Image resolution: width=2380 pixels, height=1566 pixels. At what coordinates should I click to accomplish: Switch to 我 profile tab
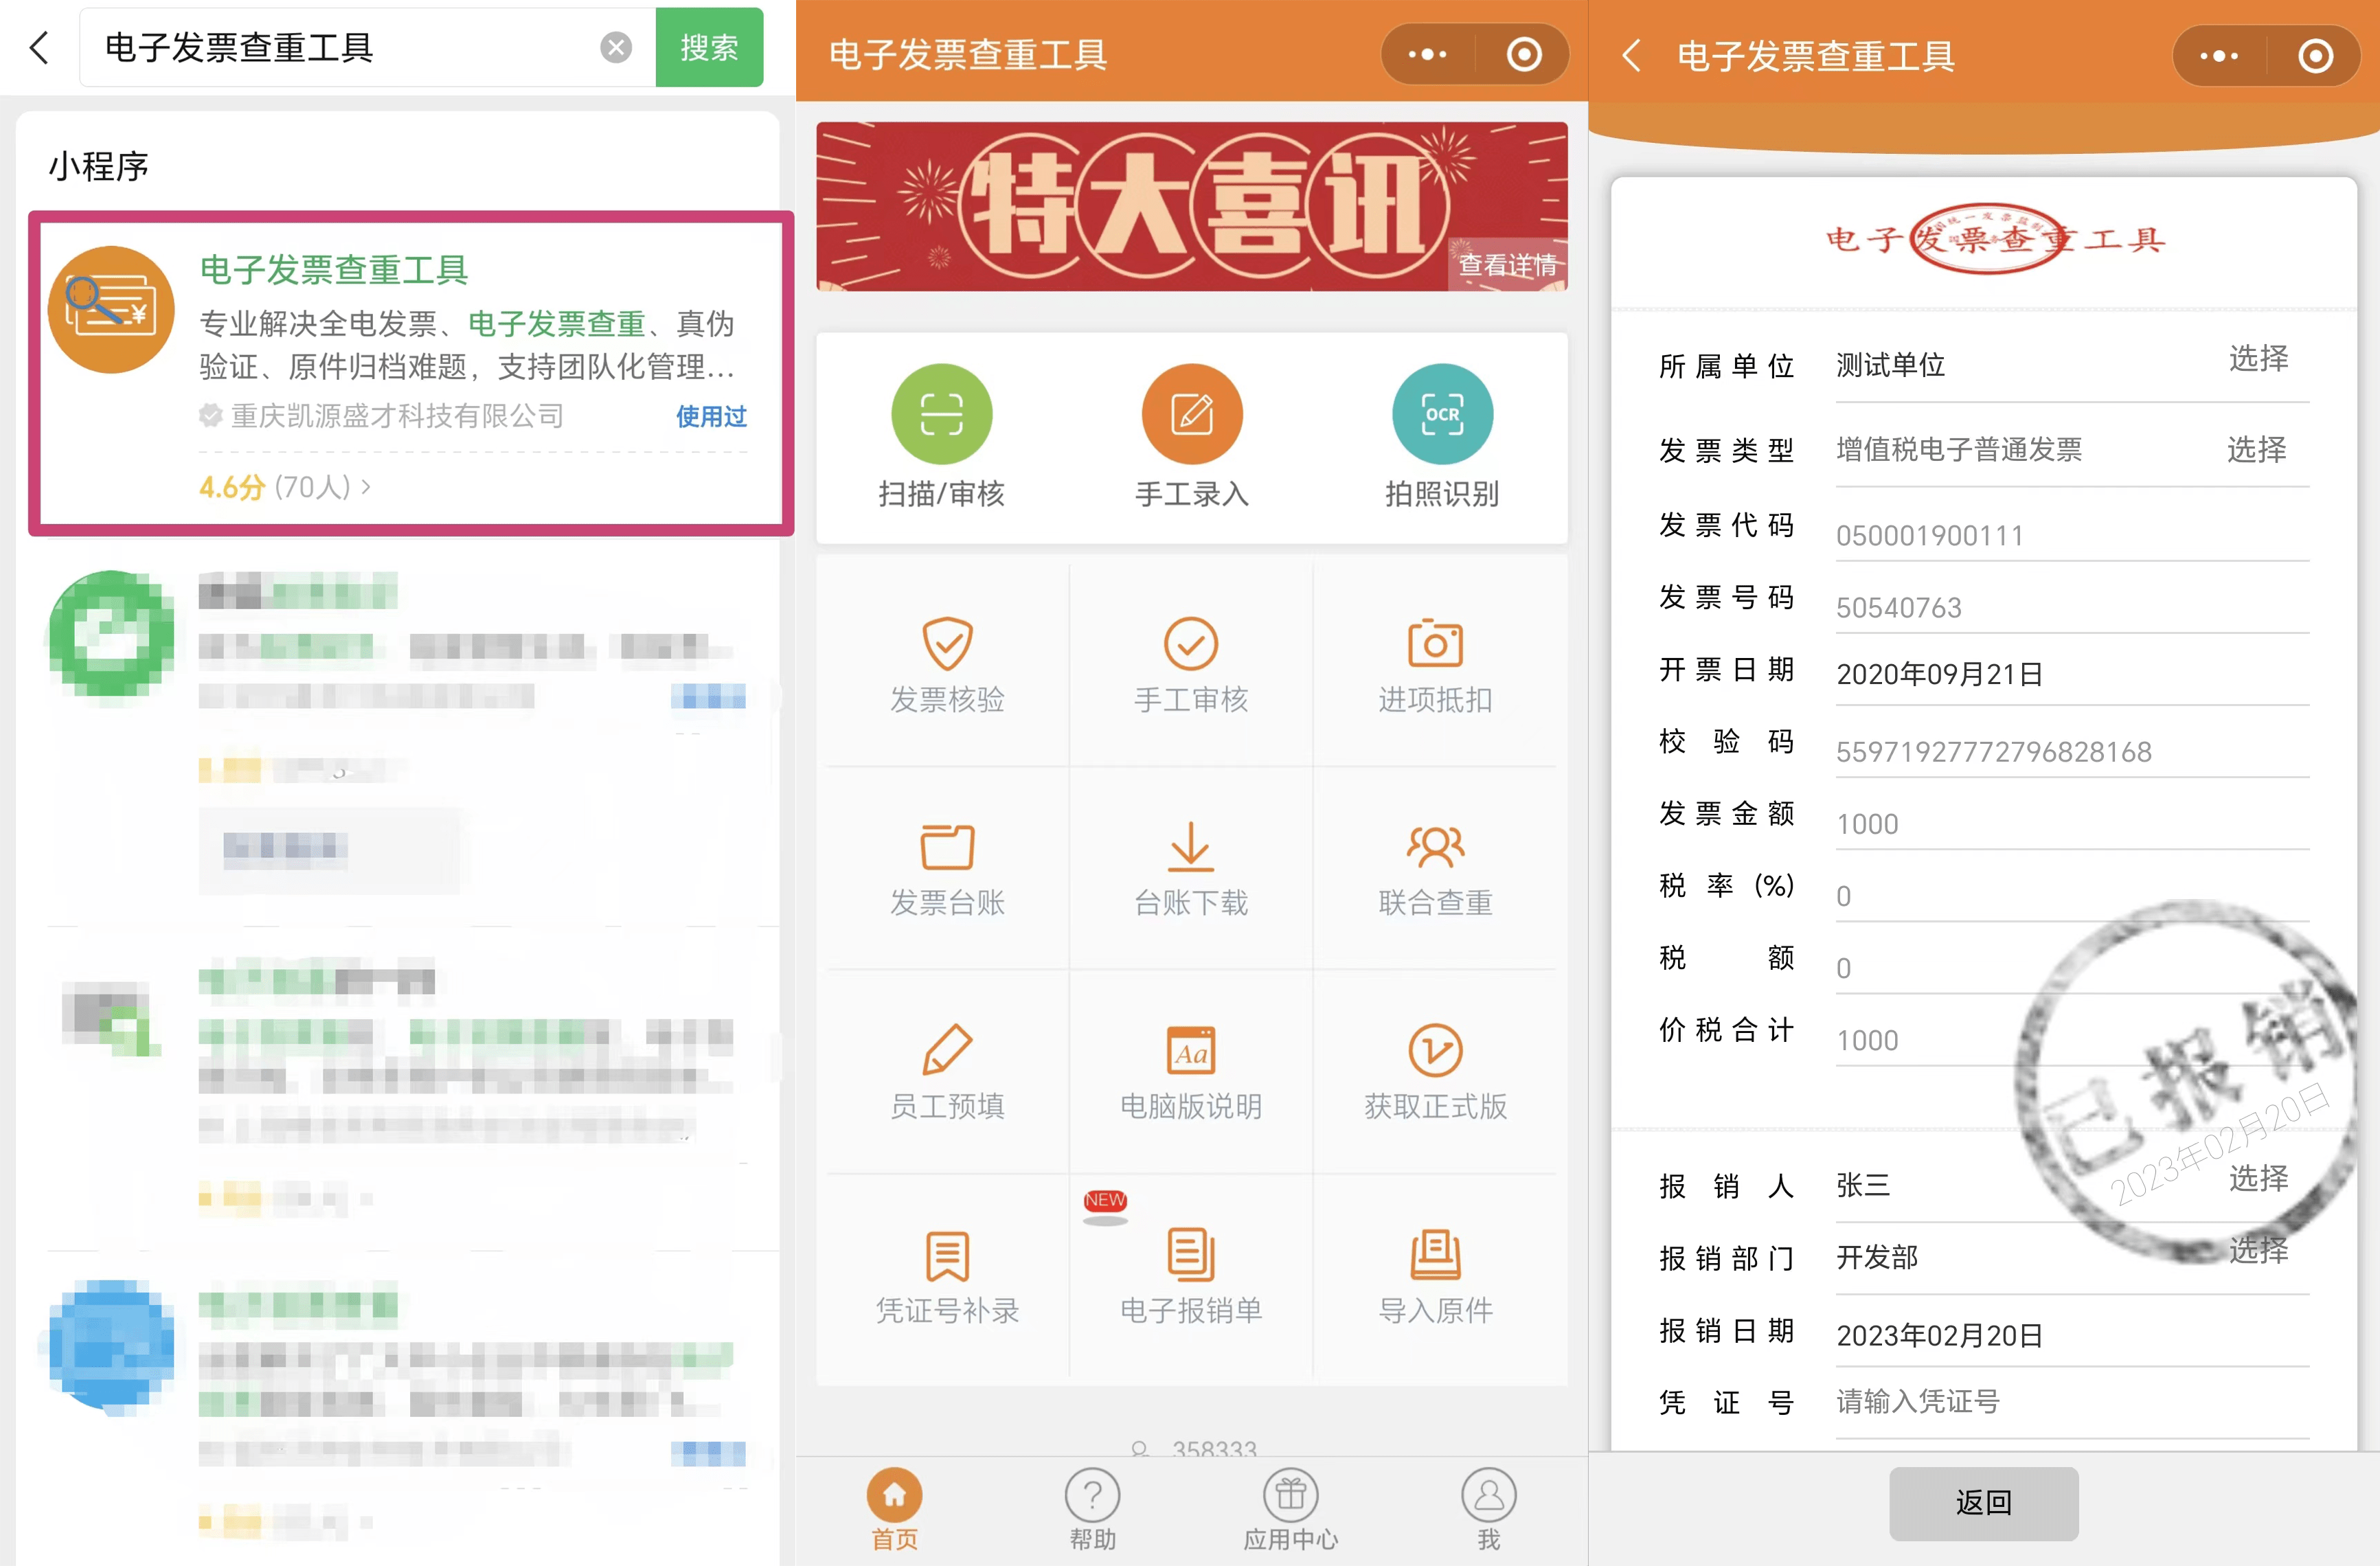click(x=1489, y=1510)
